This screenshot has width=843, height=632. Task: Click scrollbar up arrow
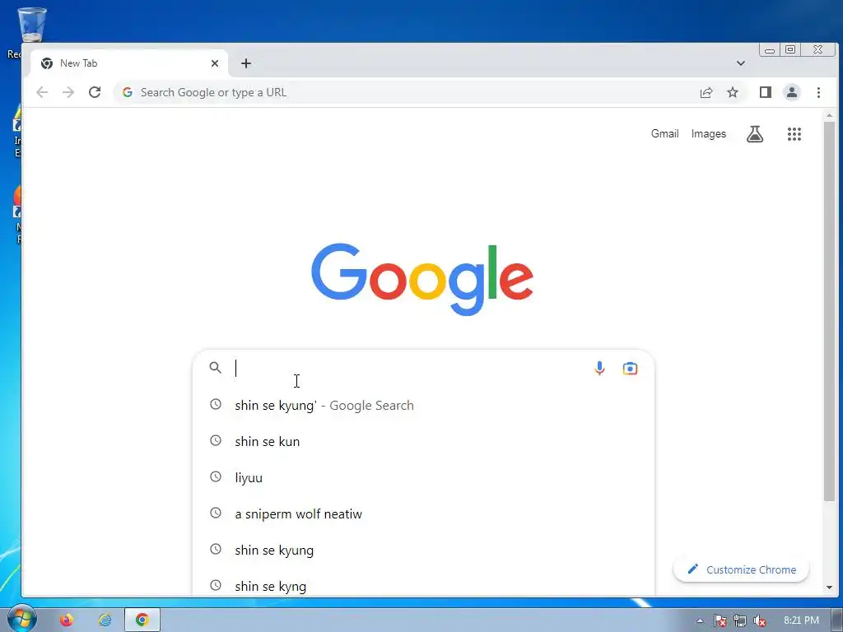[829, 115]
